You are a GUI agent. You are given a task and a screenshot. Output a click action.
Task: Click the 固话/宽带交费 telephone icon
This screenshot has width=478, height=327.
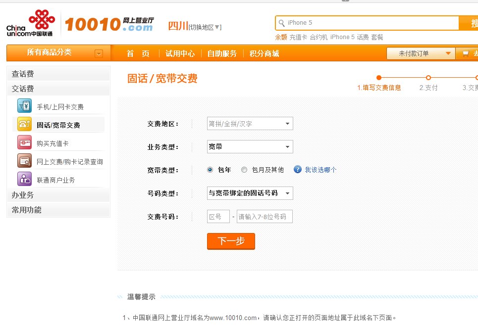tap(23, 125)
